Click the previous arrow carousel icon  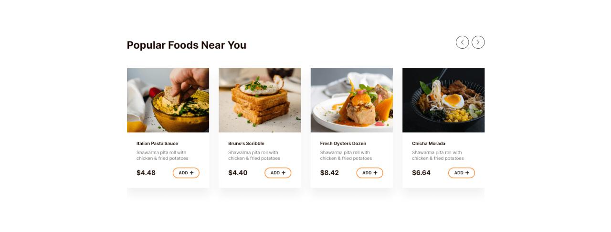pos(462,42)
